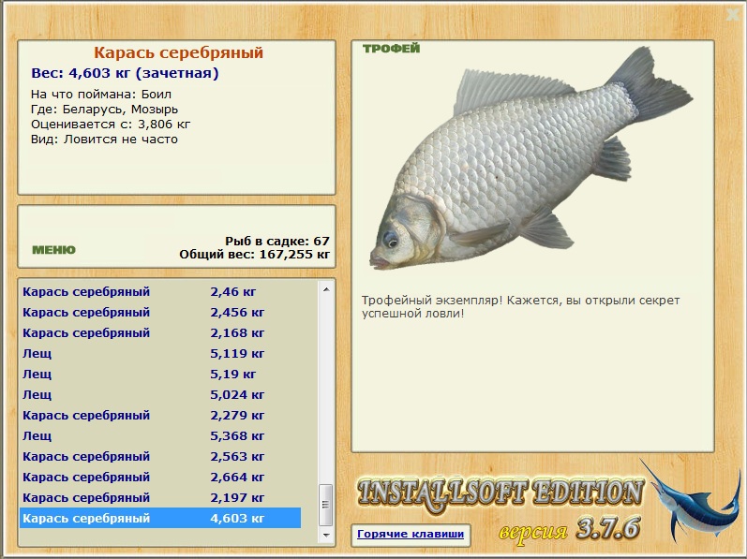The width and height of the screenshot is (747, 559).
Task: Select Карась серебряный 2,279 кг row
Action: pyautogui.click(x=160, y=416)
